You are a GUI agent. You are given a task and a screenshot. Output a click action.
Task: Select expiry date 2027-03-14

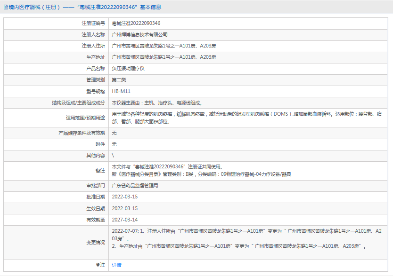[125, 220]
